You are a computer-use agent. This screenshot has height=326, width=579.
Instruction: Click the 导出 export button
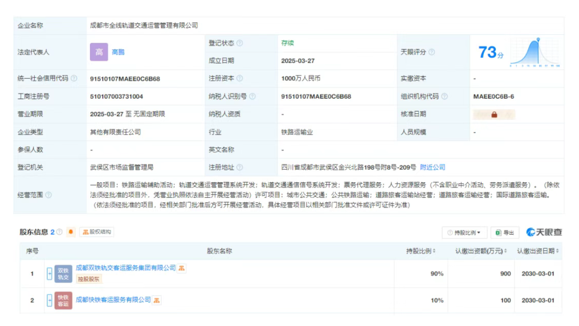point(505,232)
